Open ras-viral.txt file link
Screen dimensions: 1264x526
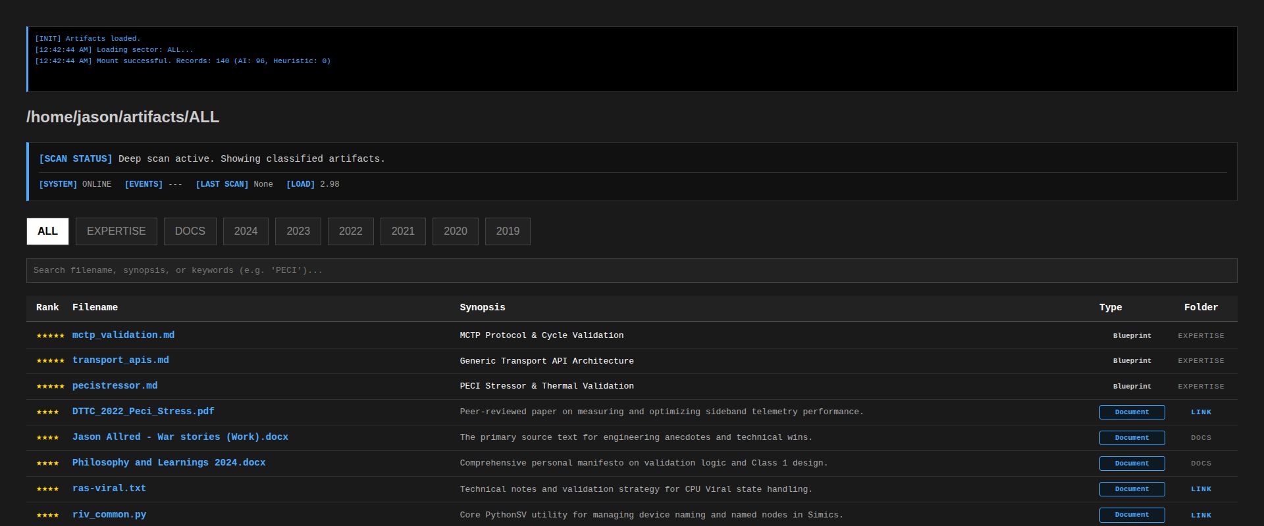pyautogui.click(x=109, y=489)
